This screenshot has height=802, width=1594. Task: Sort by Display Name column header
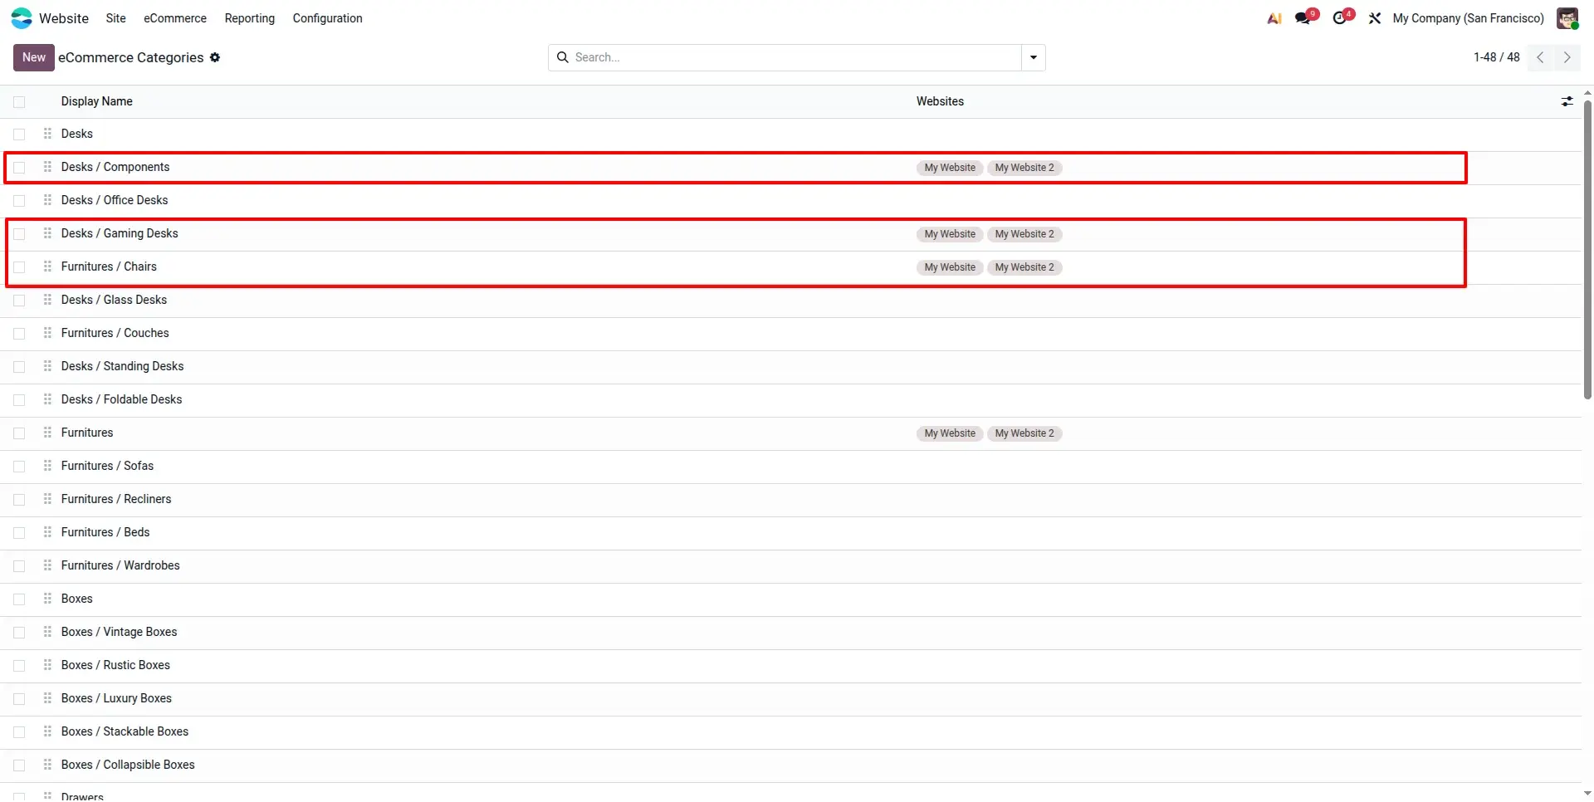pos(97,101)
